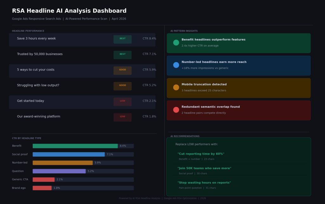The image size is (325, 204).
Task: Click the CTR 8.4% indicator on the top headline
Action: click(149, 38)
